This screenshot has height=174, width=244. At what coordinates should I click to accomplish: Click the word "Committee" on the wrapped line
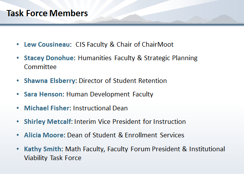click(40, 67)
